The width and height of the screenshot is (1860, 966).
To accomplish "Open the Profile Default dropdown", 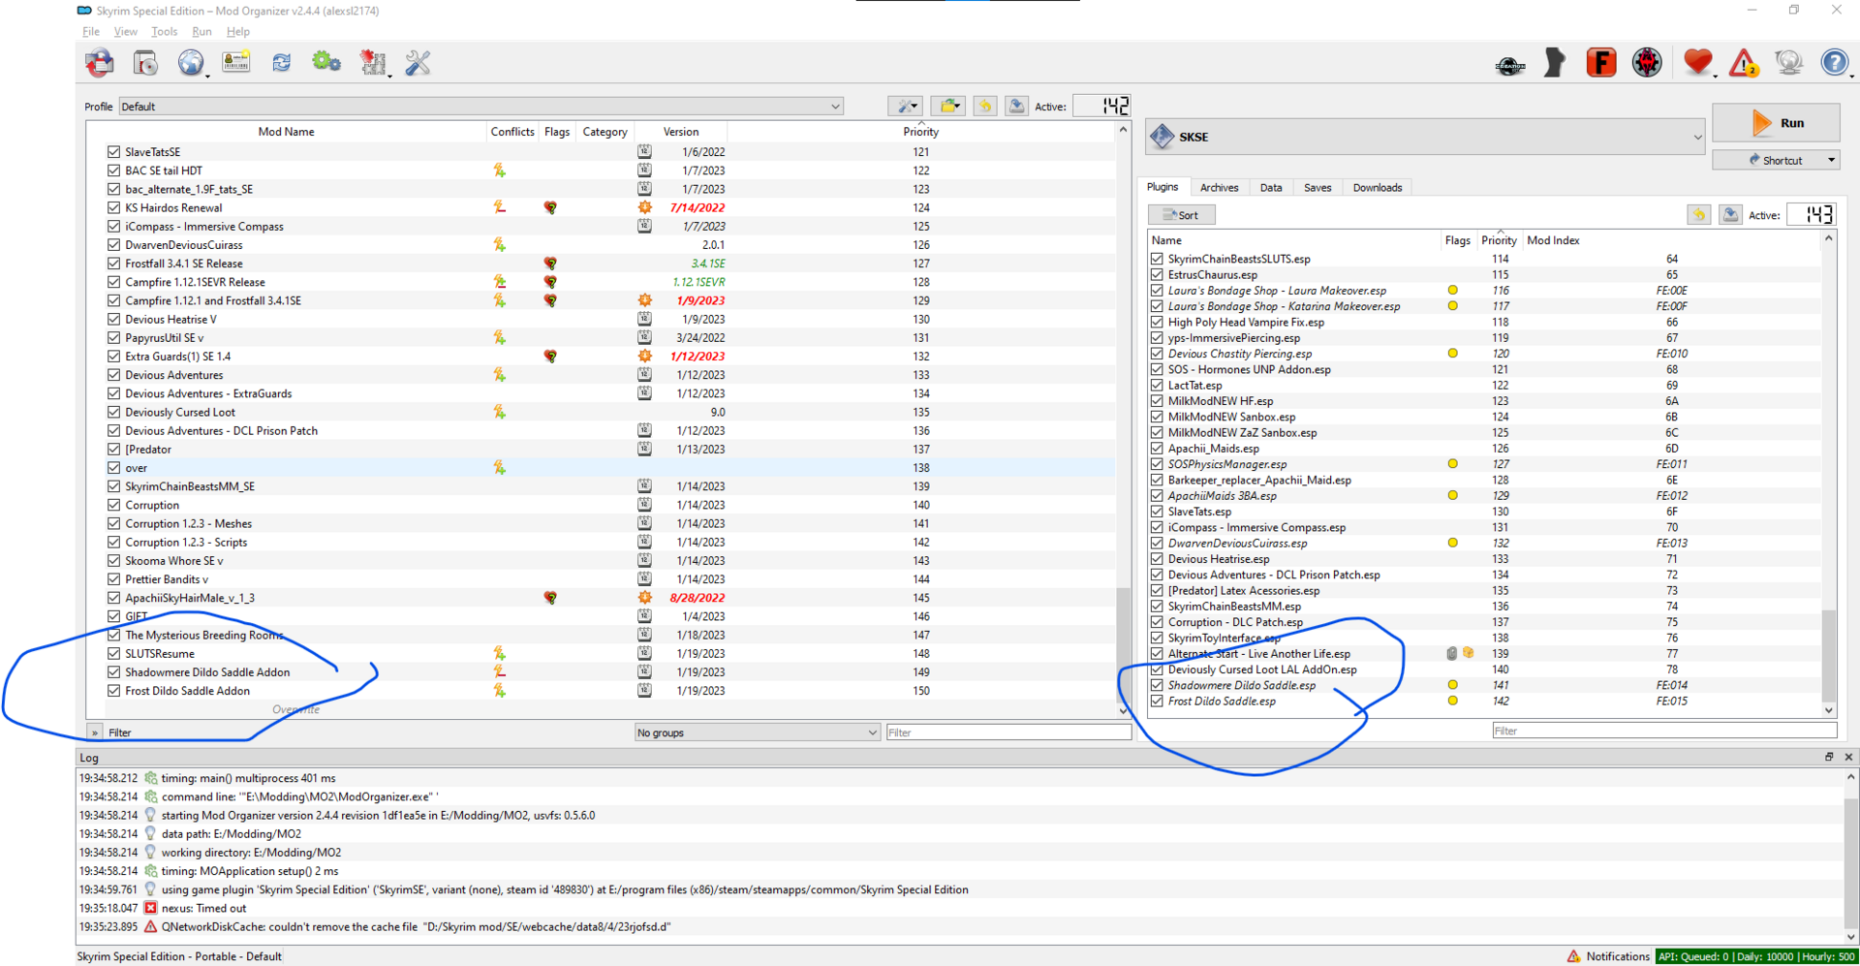I will [480, 107].
